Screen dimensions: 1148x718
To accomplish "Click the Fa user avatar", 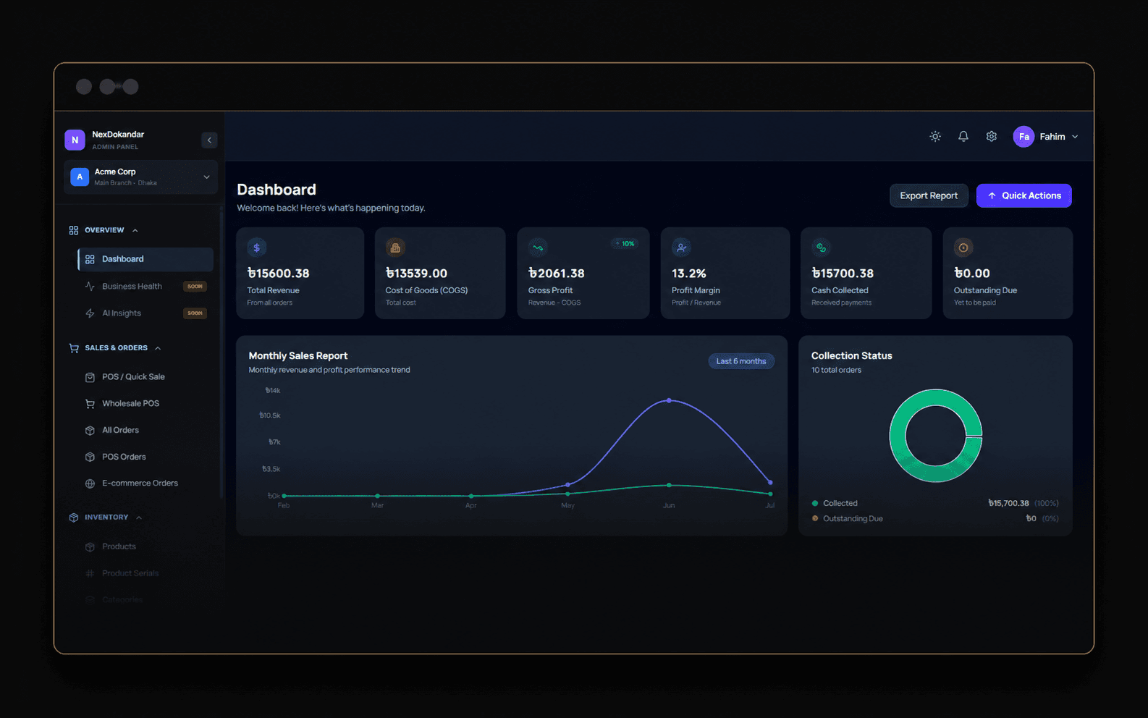I will (x=1024, y=136).
